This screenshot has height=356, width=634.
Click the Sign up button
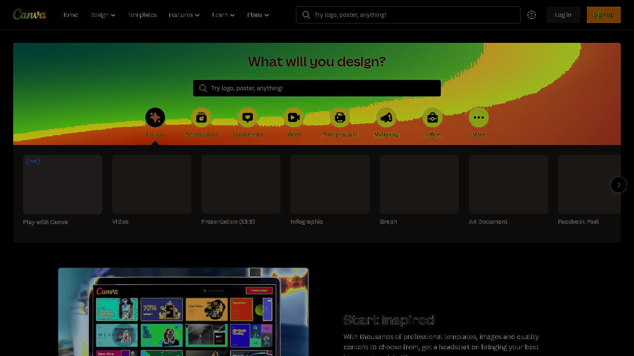click(603, 15)
